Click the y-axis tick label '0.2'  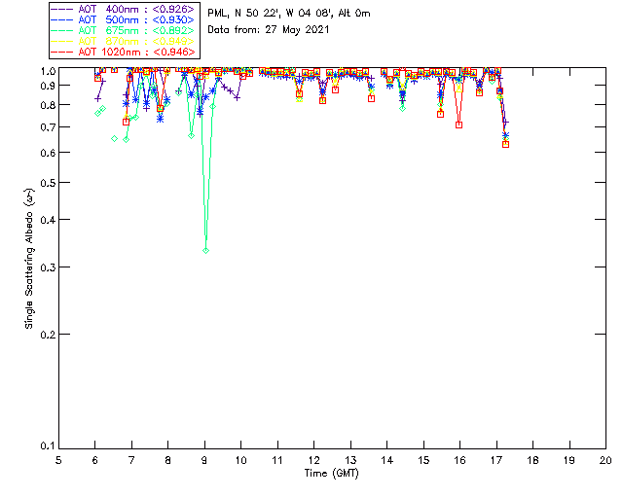click(48, 335)
